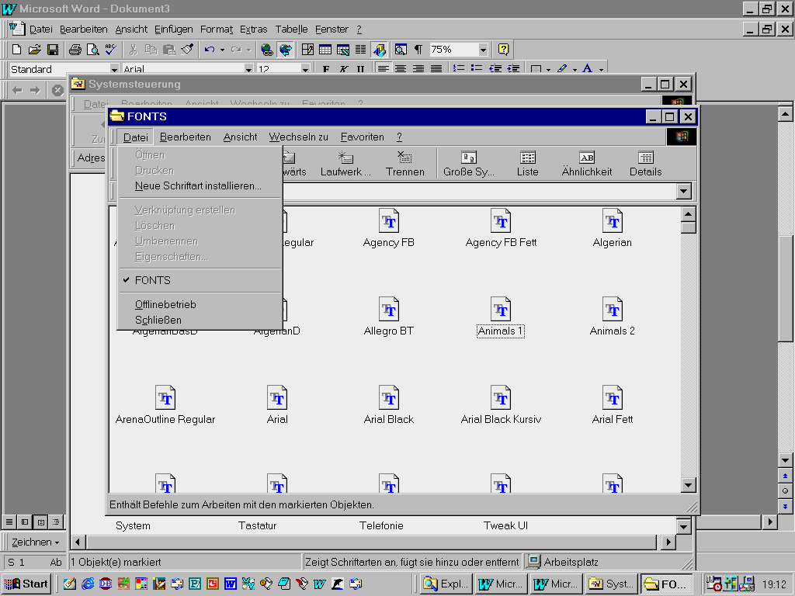Open the Windows Start menu

pyautogui.click(x=27, y=584)
